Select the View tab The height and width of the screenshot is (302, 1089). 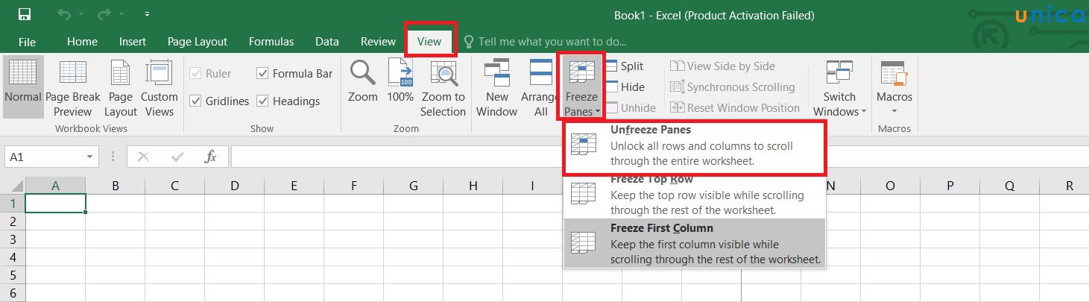(x=429, y=42)
